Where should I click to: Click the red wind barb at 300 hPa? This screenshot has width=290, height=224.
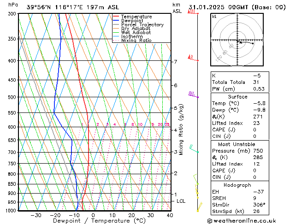tap(193, 12)
